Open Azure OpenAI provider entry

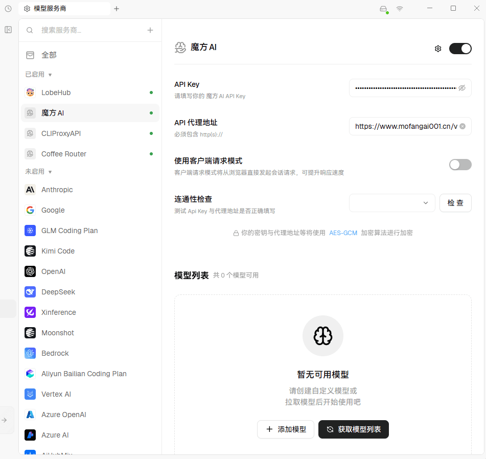[90, 415]
